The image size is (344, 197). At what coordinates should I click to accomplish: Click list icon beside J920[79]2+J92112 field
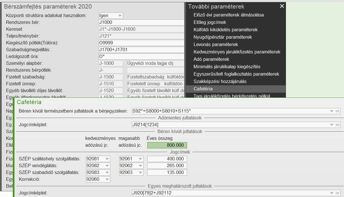coord(337,193)
